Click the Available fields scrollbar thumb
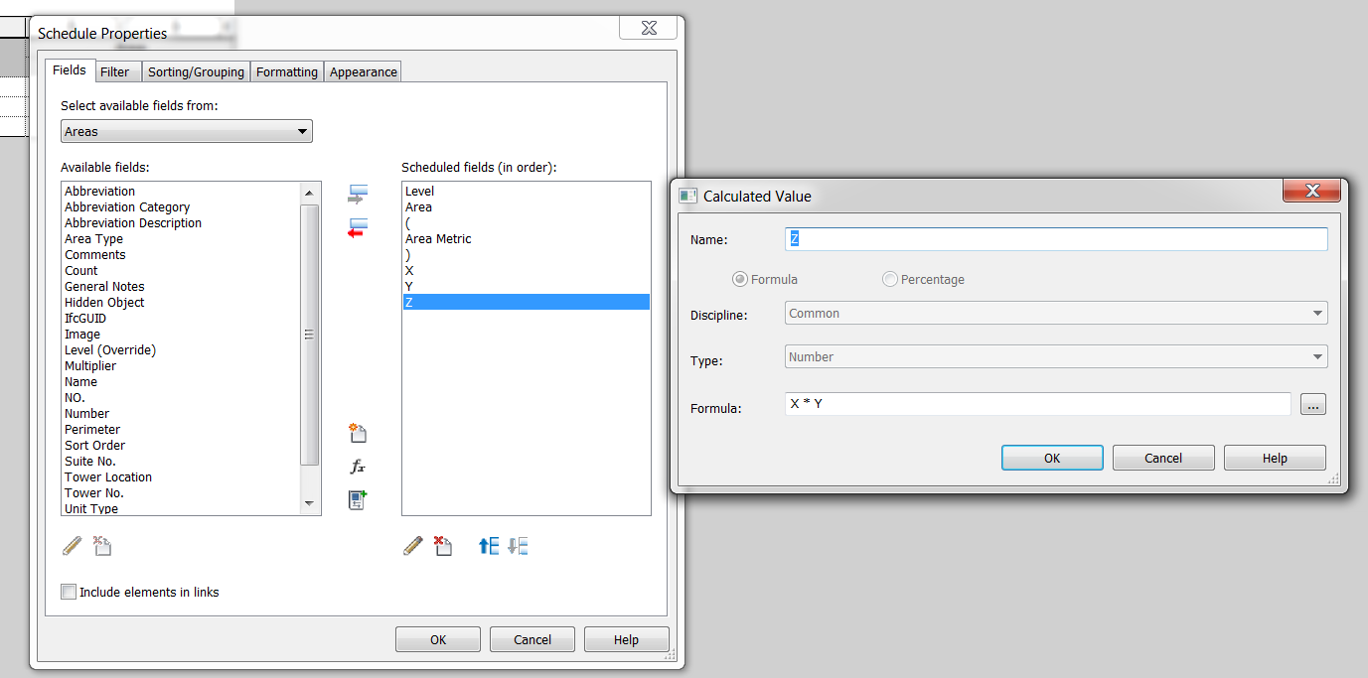Image resolution: width=1368 pixels, height=678 pixels. coord(309,335)
